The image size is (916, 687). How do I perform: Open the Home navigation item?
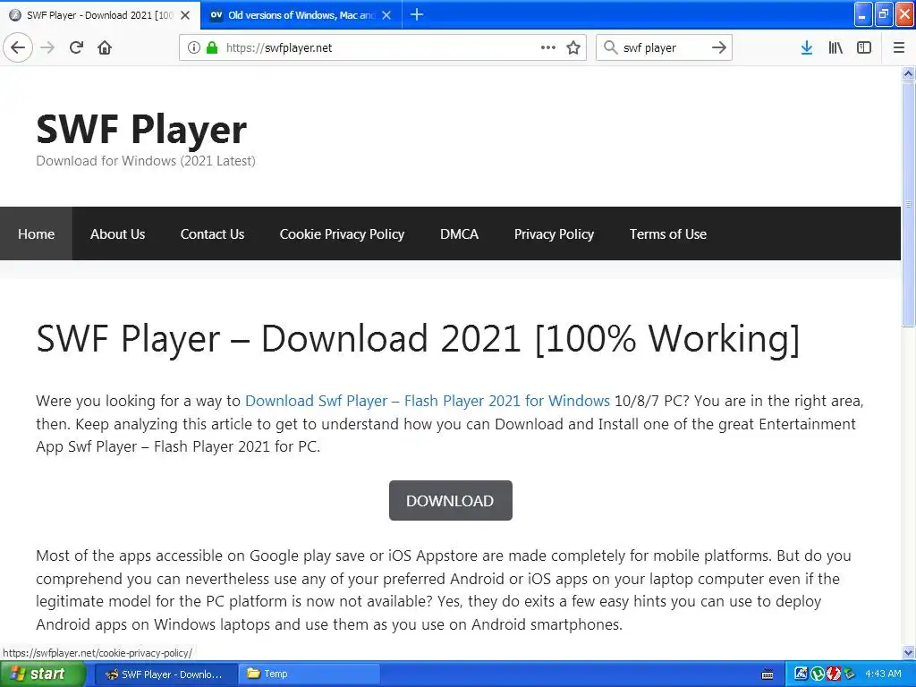(x=36, y=233)
